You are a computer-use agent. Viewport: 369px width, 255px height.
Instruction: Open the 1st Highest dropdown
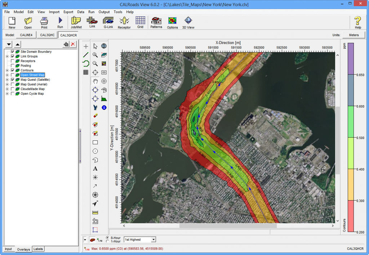154,240
